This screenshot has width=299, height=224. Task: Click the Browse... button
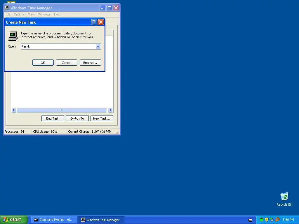click(x=90, y=63)
